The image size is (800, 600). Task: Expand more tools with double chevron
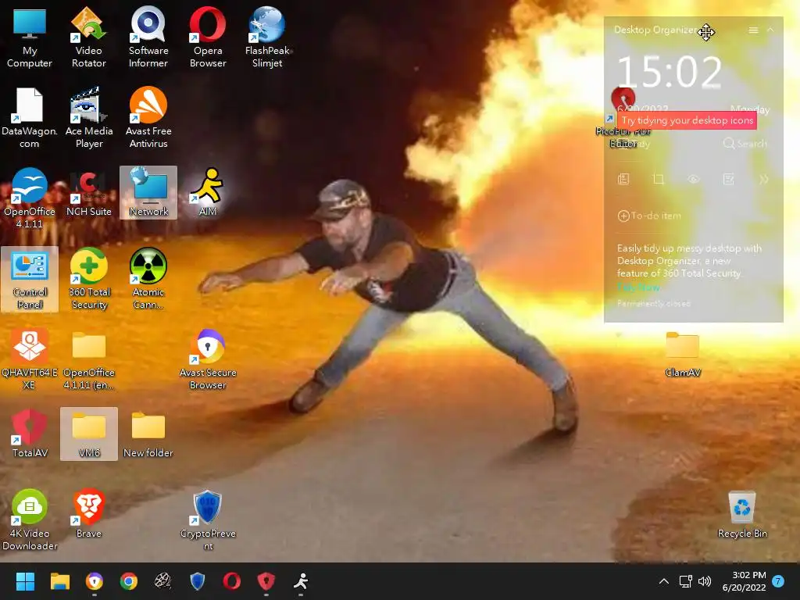(x=764, y=179)
